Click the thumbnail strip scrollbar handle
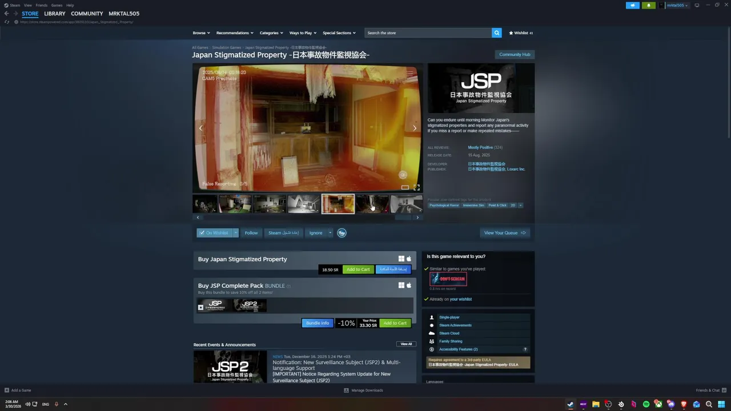This screenshot has width=731, height=411. 403,217
